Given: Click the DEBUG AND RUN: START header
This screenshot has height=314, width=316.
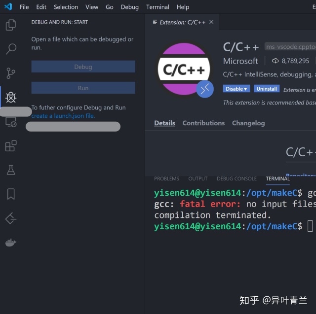Looking at the screenshot, I should tap(59, 22).
